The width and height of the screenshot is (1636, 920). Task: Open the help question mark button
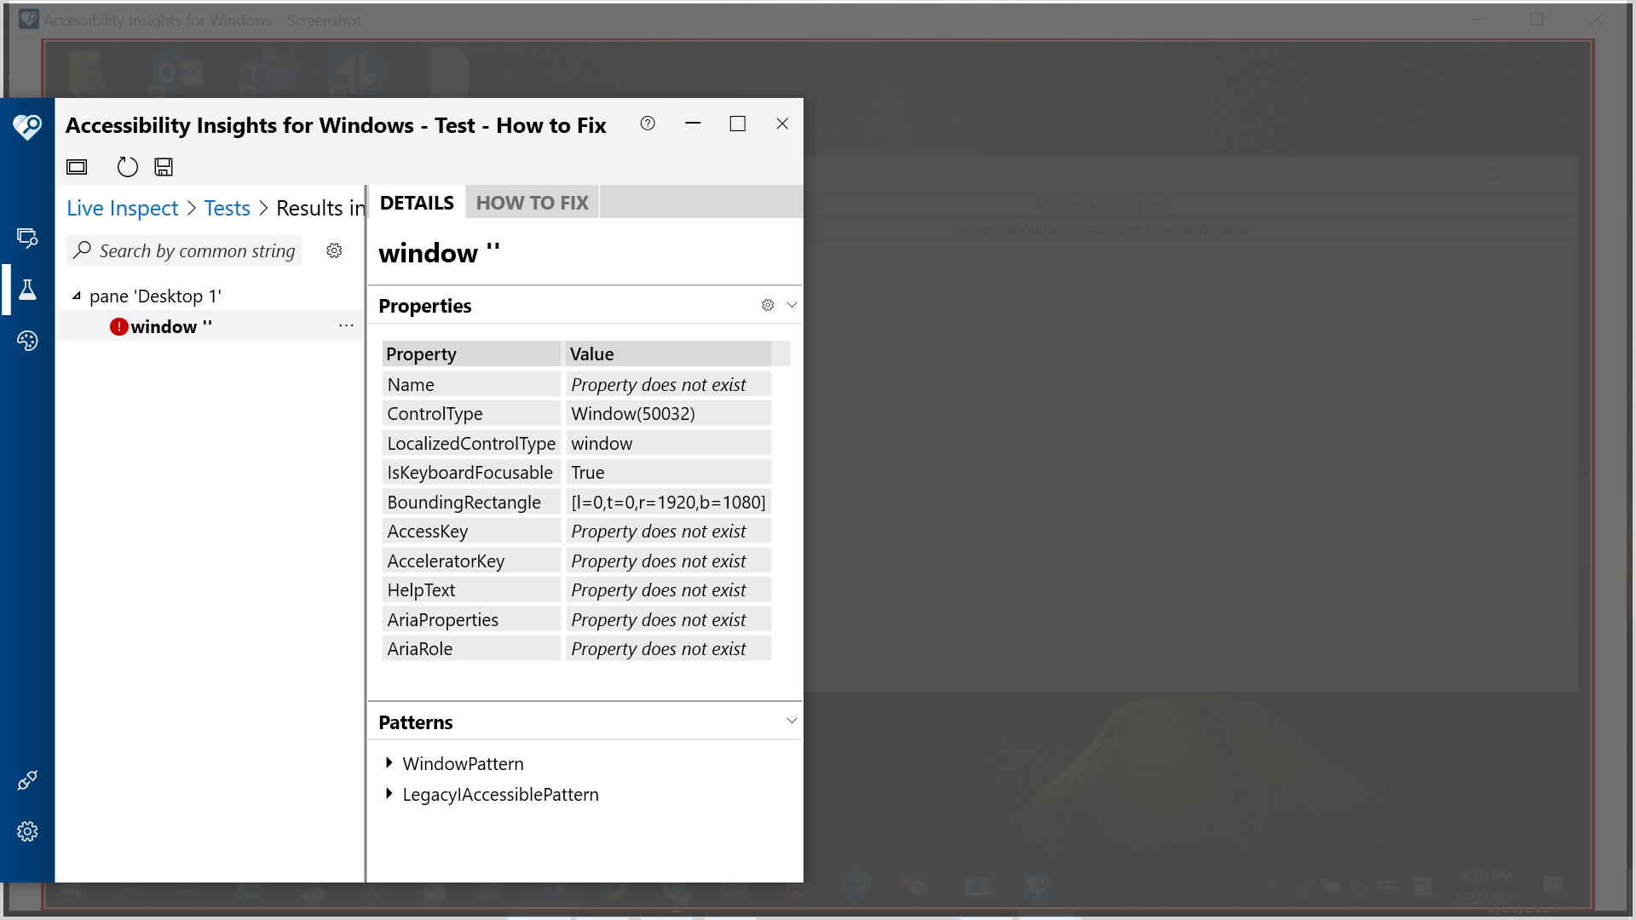coord(648,124)
